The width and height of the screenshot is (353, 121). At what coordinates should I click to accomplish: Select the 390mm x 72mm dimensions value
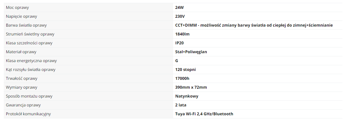[x=191, y=87]
